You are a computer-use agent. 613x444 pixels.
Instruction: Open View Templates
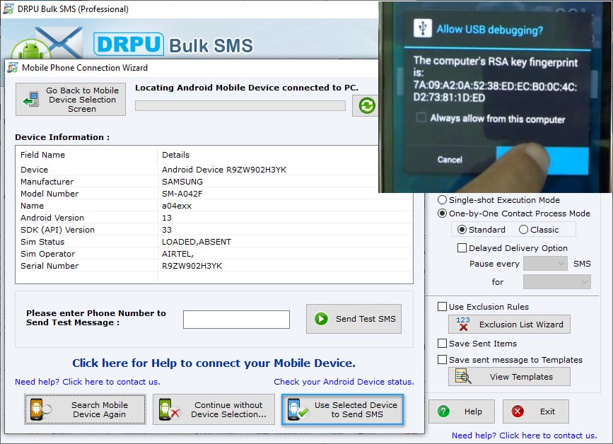click(509, 376)
